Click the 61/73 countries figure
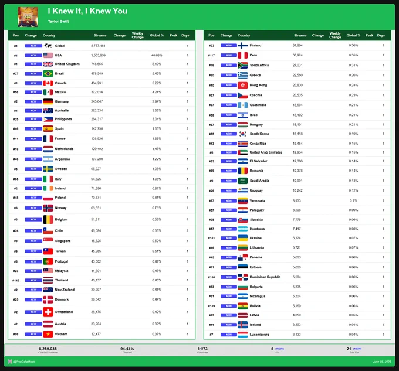399x371 pixels. pyautogui.click(x=202, y=349)
